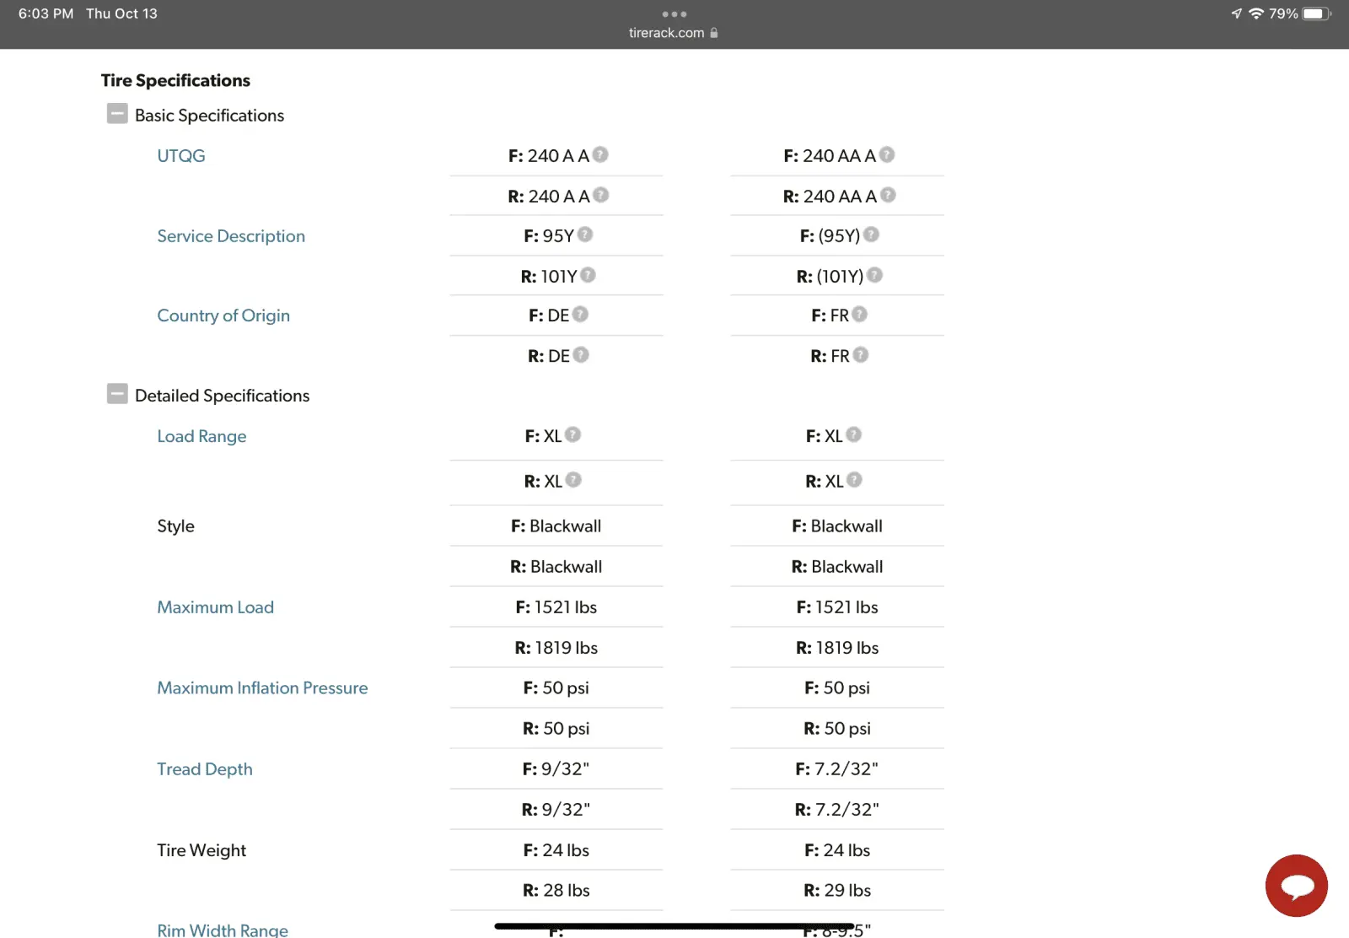1349x938 pixels.
Task: Click help icon next to rear (101Y) rating
Action: click(875, 275)
